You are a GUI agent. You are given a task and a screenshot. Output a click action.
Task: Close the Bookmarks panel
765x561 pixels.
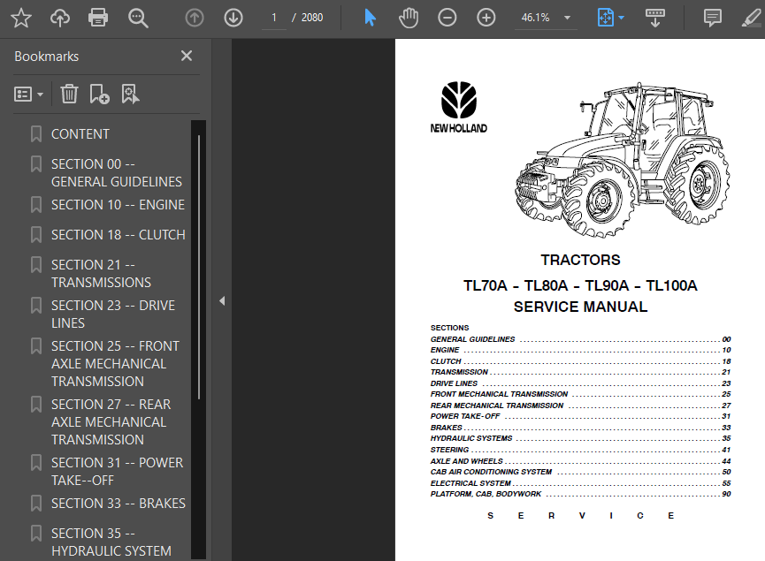tap(187, 56)
